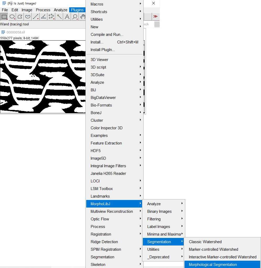The height and width of the screenshot is (268, 261).
Task: Launch Color Inspector 3D
Action: [x=114, y=128]
